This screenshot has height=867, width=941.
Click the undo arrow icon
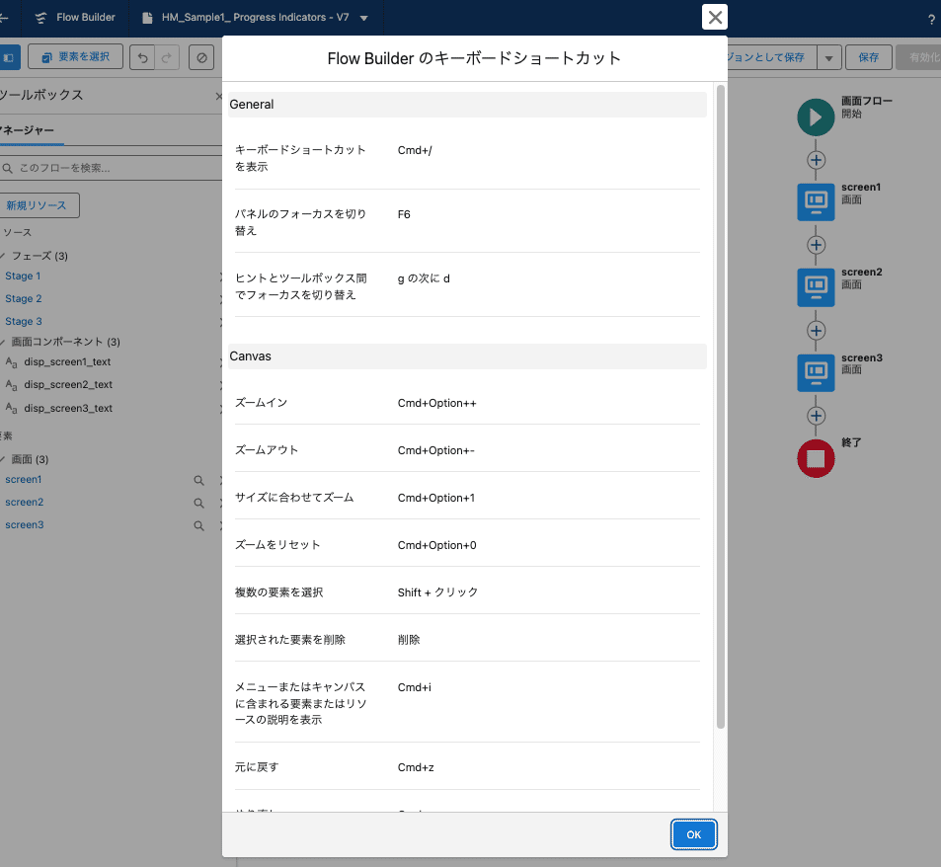point(142,57)
